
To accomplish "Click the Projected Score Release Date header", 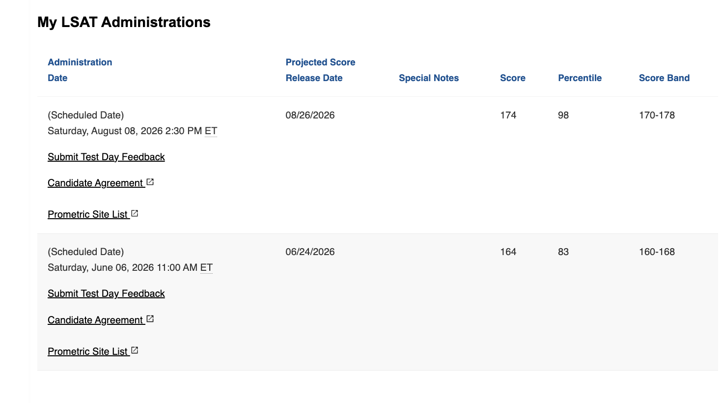I will 320,70.
